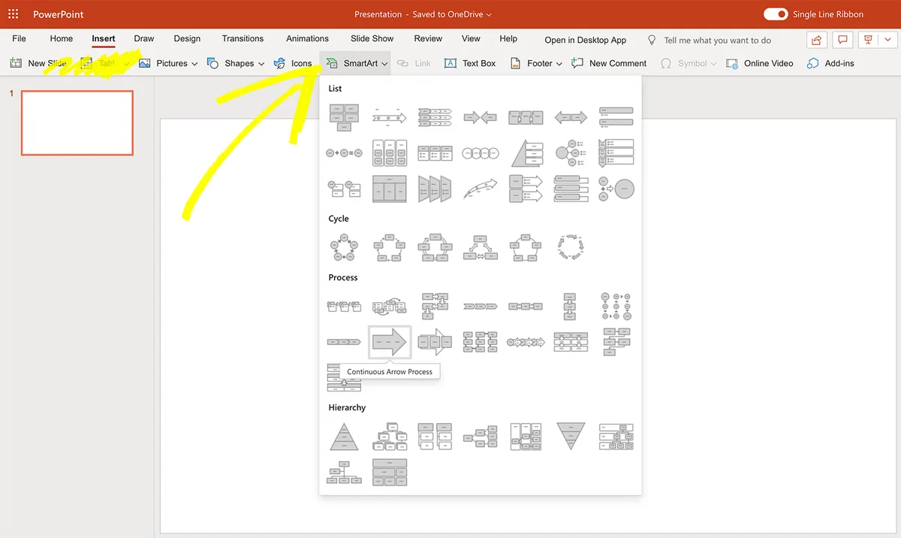Image resolution: width=901 pixels, height=538 pixels.
Task: Switch to the Draw tab
Action: (x=144, y=38)
